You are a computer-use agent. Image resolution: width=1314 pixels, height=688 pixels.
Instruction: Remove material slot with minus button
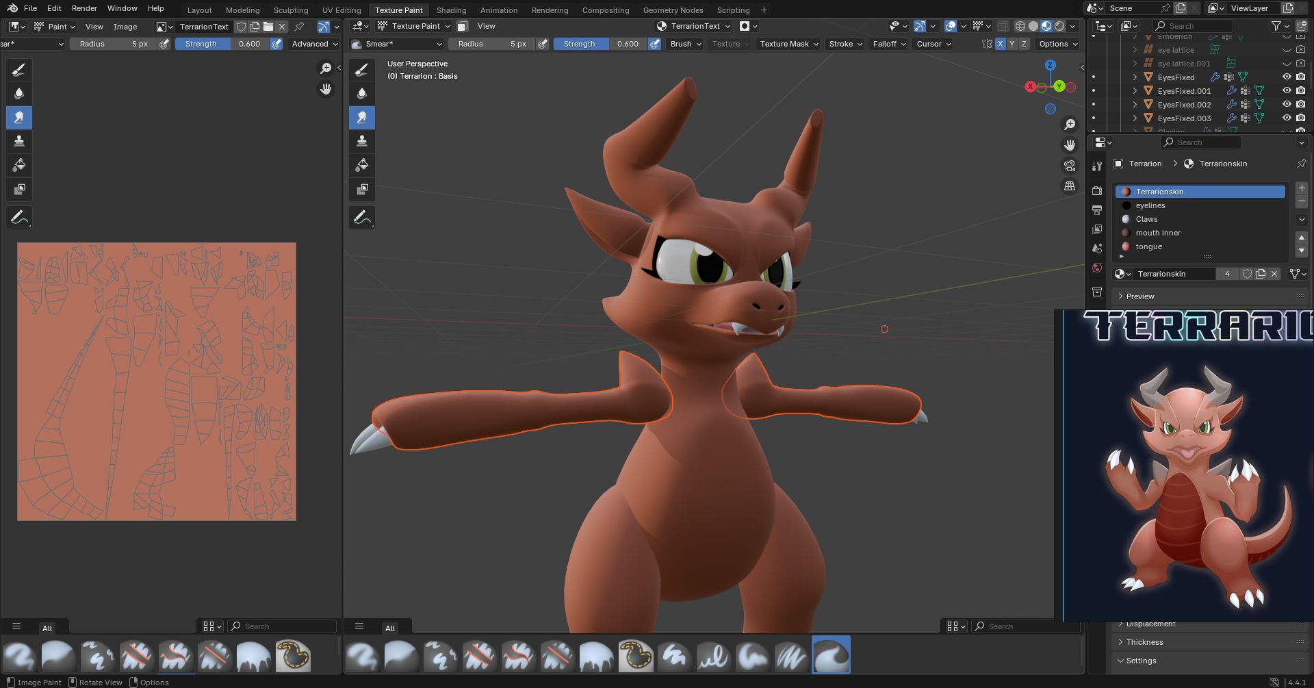click(x=1302, y=202)
